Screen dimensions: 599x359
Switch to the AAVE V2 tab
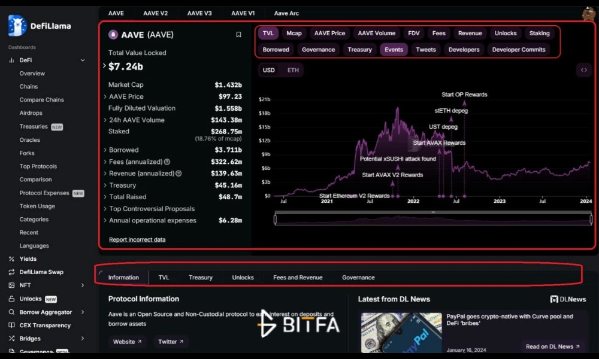(156, 13)
